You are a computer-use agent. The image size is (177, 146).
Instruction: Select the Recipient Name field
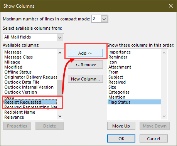pos(30,112)
